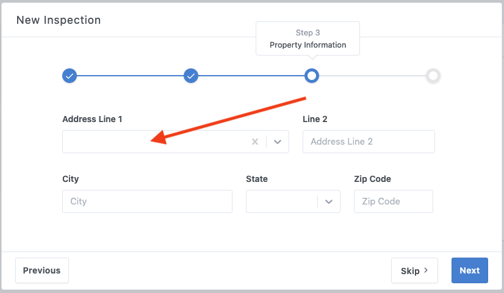Viewport: 504px width, 293px height.
Task: Click the Zip Code input
Action: (393, 201)
